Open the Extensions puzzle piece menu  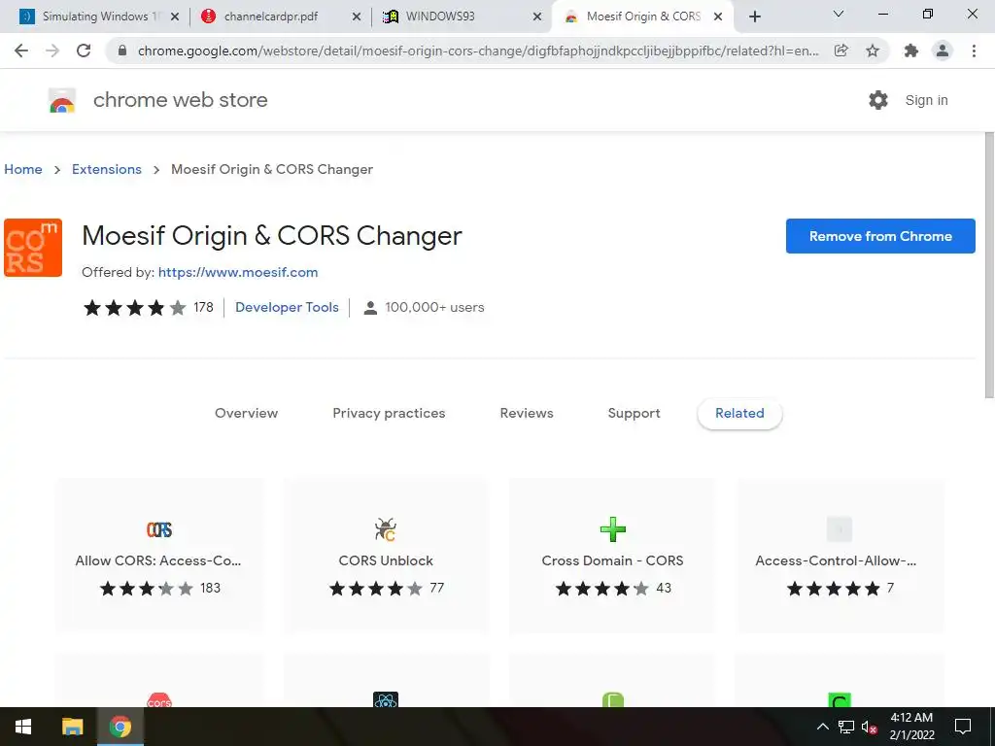pyautogui.click(x=911, y=51)
